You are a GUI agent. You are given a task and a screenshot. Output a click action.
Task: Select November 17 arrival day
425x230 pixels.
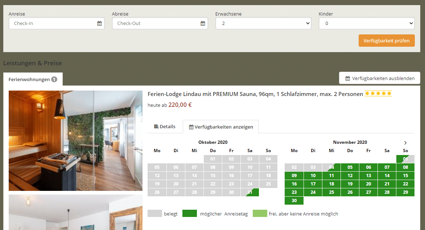[313, 184]
